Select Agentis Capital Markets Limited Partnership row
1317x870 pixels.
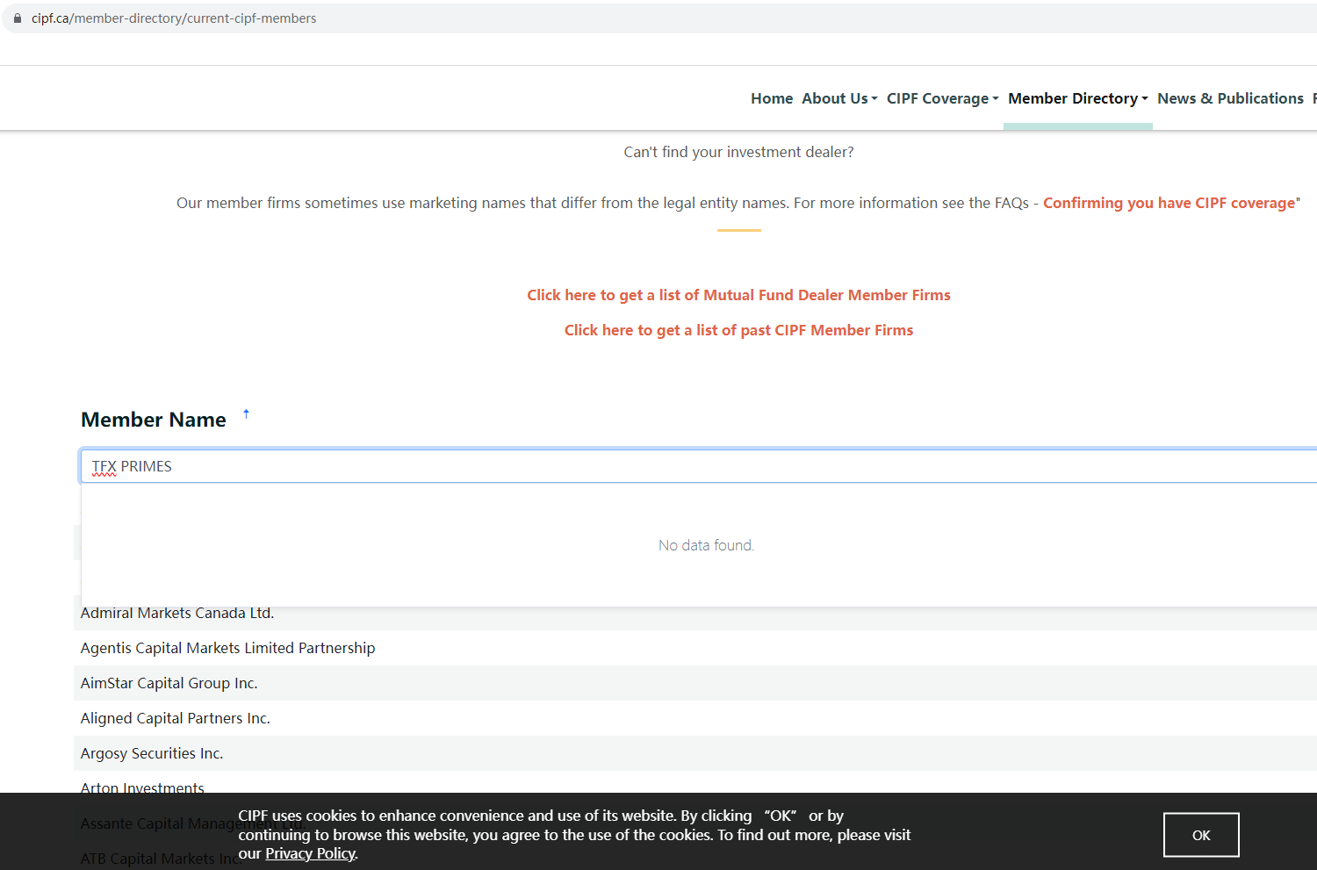click(695, 648)
